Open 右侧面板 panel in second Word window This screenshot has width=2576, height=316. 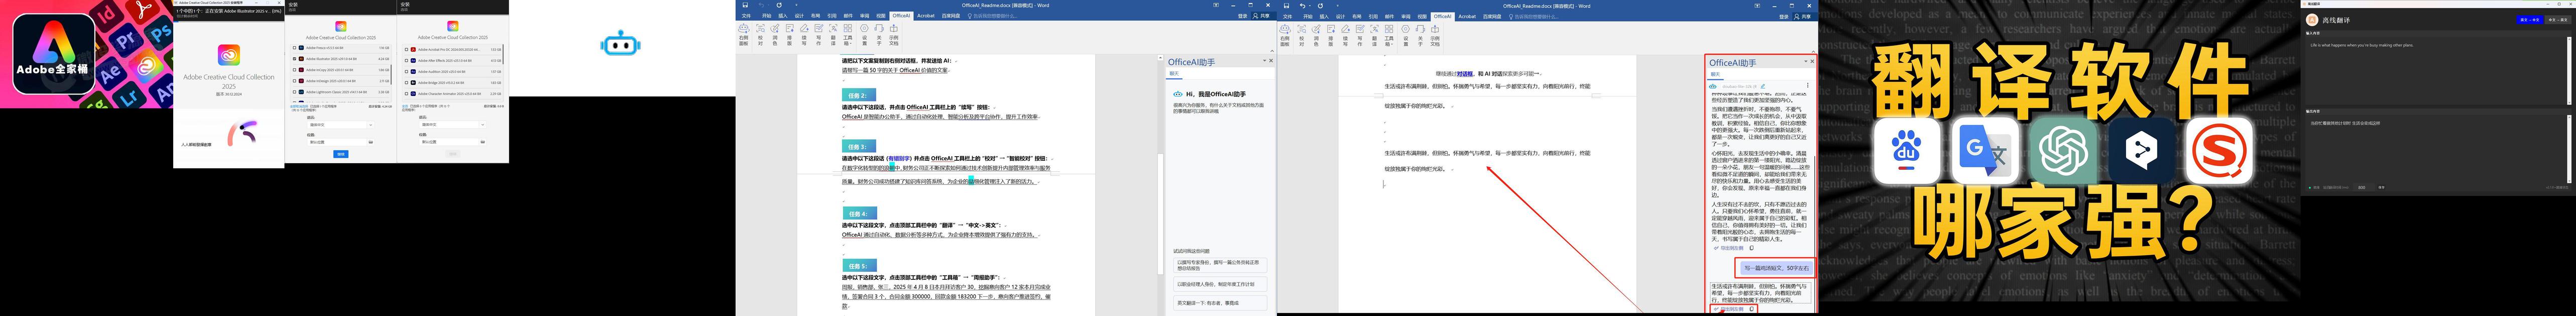pyautogui.click(x=1285, y=34)
